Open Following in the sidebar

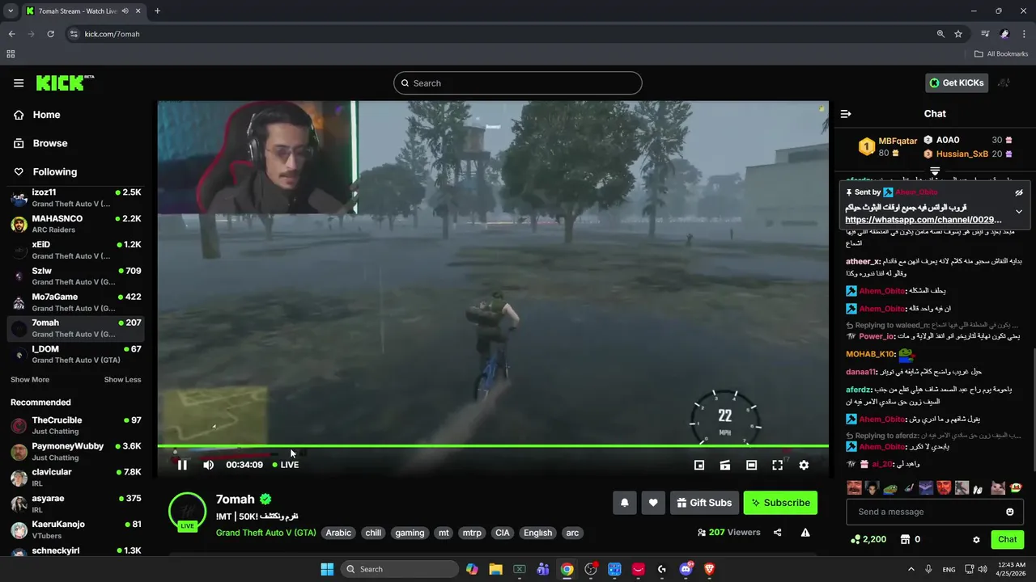(45, 171)
